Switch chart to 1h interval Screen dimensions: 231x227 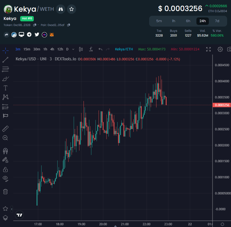45,49
